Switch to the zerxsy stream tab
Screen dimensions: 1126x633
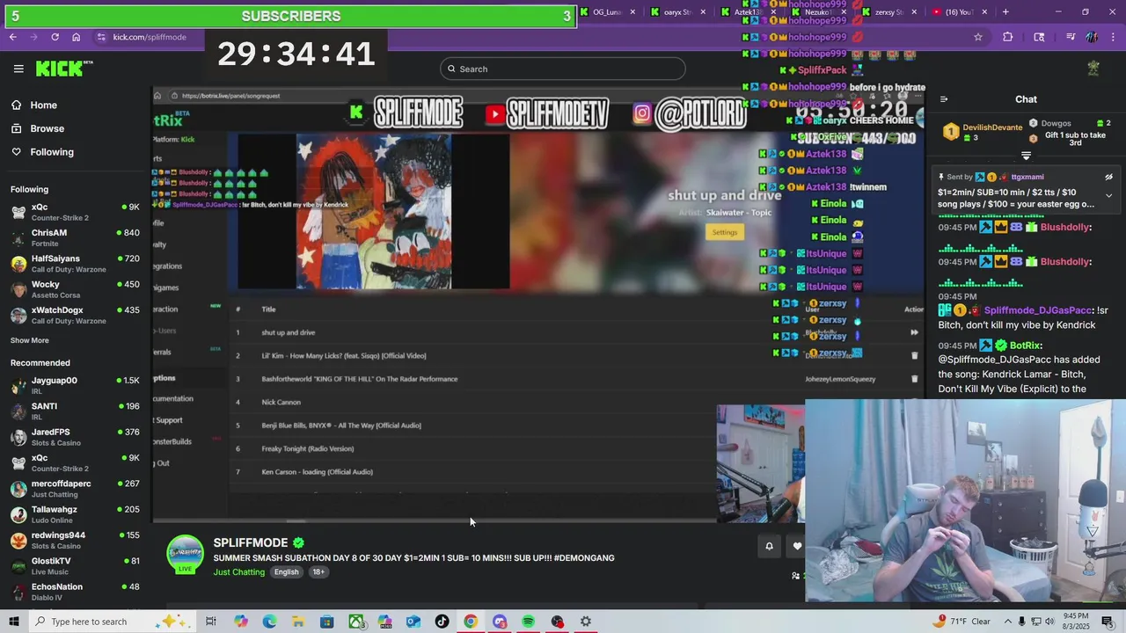(888, 12)
